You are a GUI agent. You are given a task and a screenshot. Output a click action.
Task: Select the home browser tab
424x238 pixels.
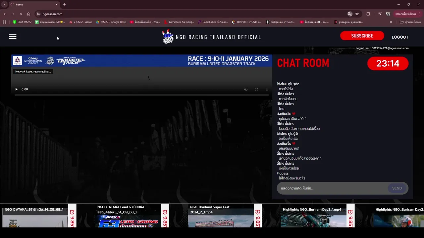pos(34,5)
